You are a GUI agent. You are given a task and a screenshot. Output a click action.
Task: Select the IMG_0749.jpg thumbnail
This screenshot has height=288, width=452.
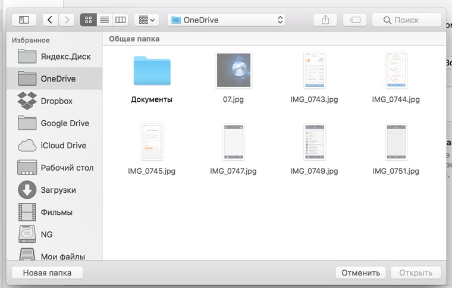[x=315, y=142]
